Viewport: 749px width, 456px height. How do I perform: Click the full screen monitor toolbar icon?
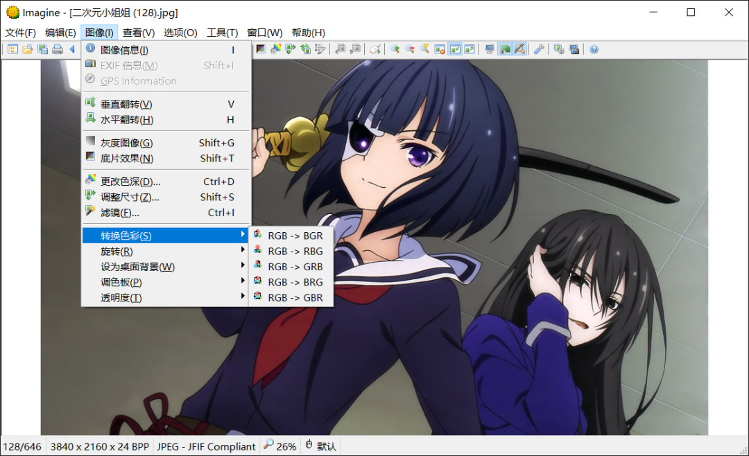(489, 49)
